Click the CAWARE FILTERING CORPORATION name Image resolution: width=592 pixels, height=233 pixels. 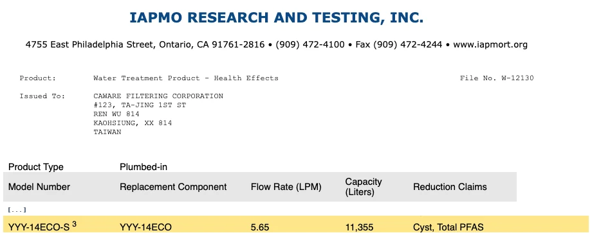(158, 96)
